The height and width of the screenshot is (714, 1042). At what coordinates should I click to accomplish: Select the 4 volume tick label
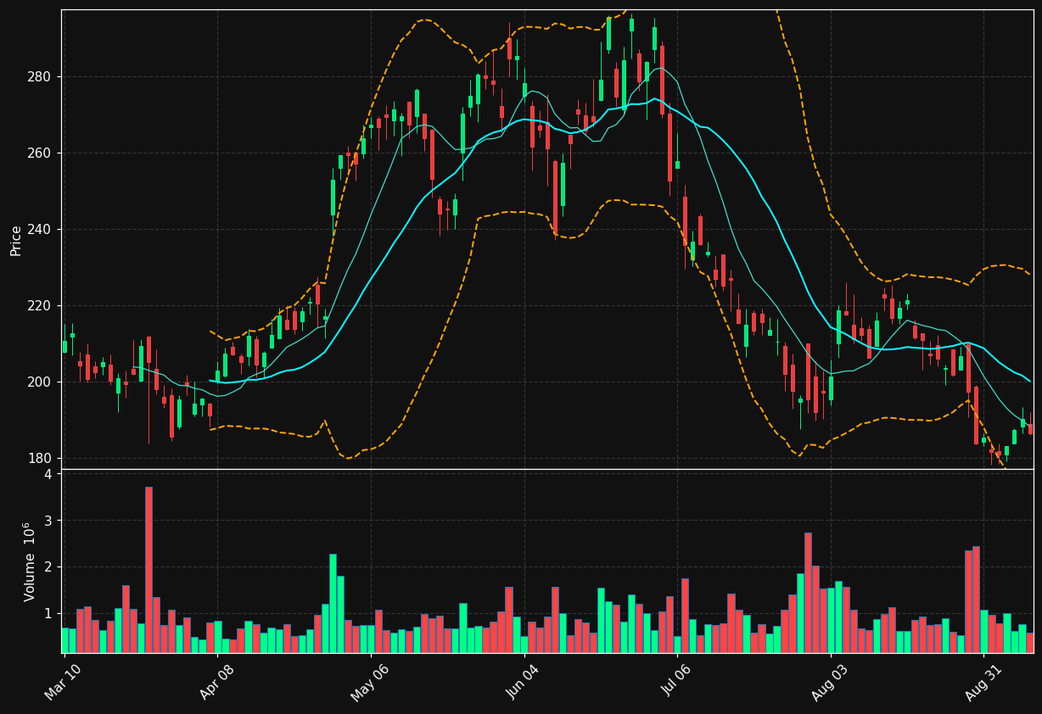pyautogui.click(x=48, y=473)
